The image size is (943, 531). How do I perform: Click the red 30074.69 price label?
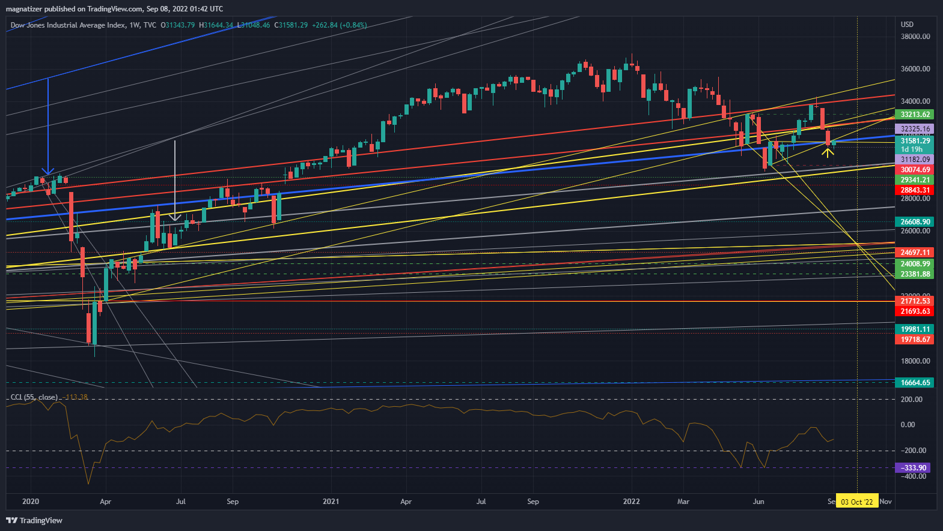pos(915,170)
